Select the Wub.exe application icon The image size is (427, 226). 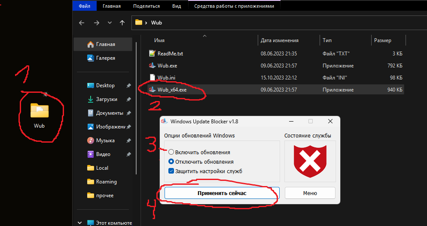pyautogui.click(x=152, y=66)
